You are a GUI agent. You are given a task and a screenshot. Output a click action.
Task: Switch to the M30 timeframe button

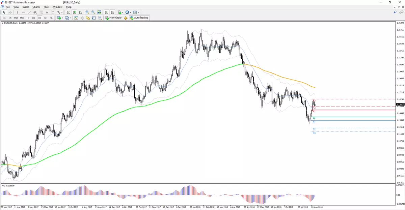coord(22,18)
